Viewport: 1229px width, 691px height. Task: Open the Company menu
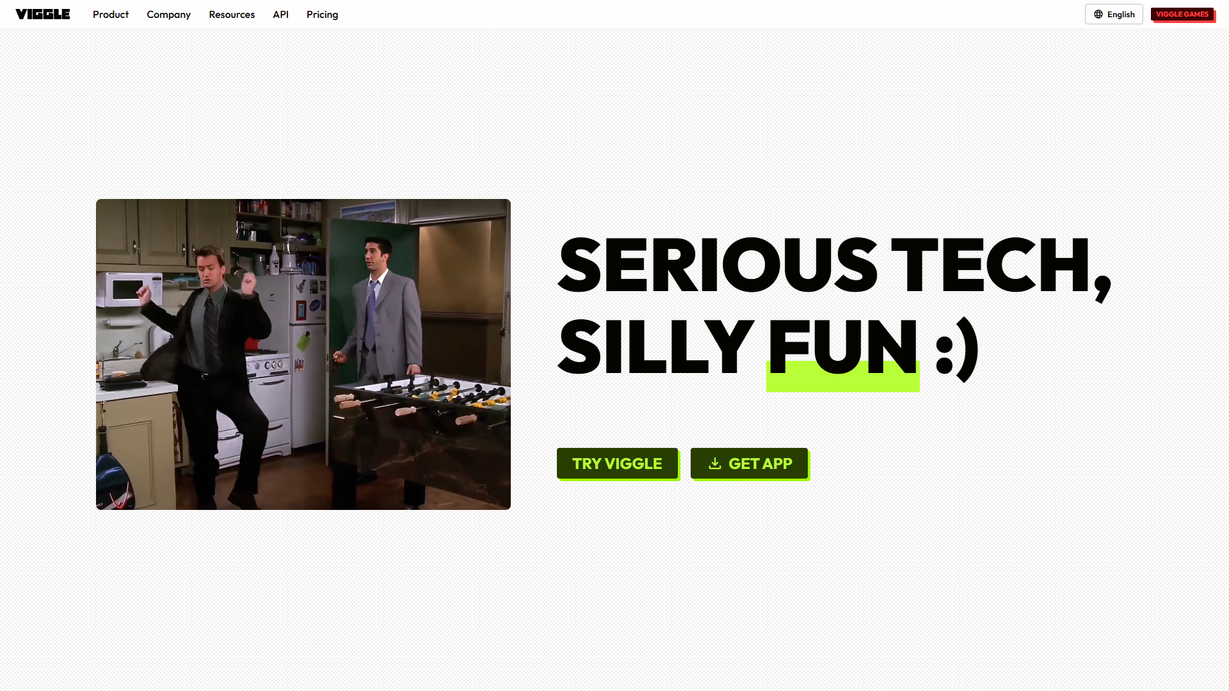pos(168,14)
